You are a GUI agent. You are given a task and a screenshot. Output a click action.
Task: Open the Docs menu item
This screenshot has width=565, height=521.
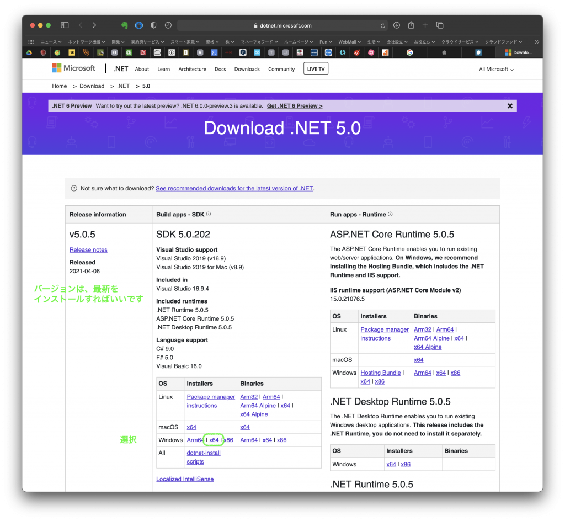pos(220,69)
